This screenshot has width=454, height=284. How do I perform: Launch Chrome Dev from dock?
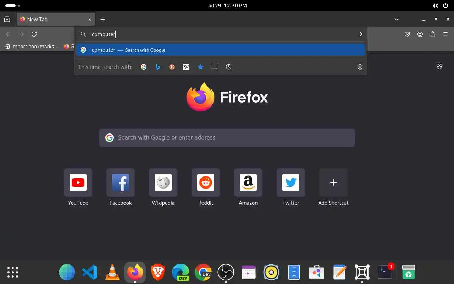203,272
